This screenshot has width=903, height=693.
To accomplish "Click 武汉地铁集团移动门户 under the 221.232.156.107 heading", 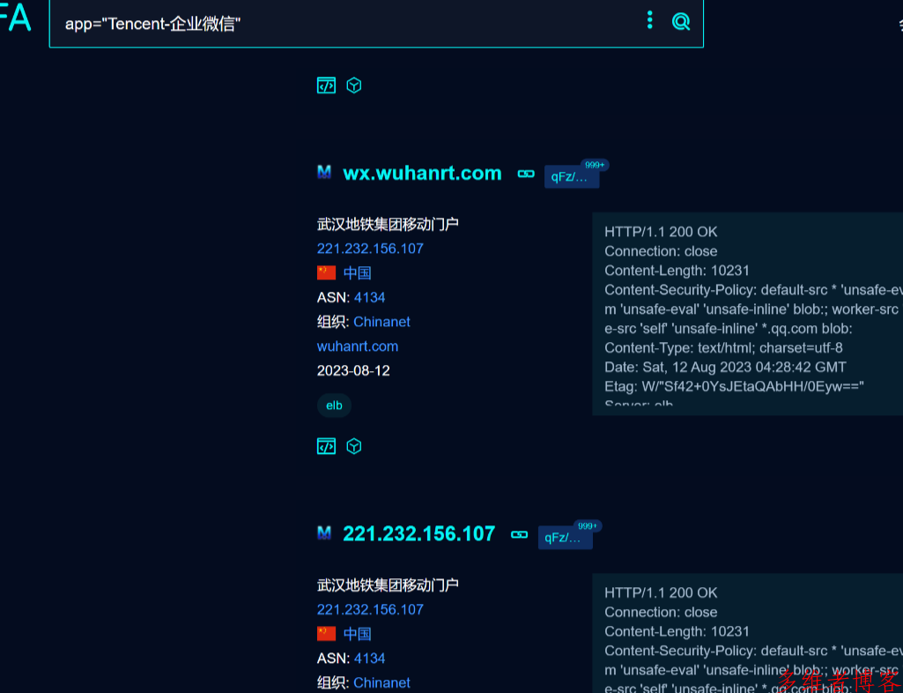I will [388, 585].
